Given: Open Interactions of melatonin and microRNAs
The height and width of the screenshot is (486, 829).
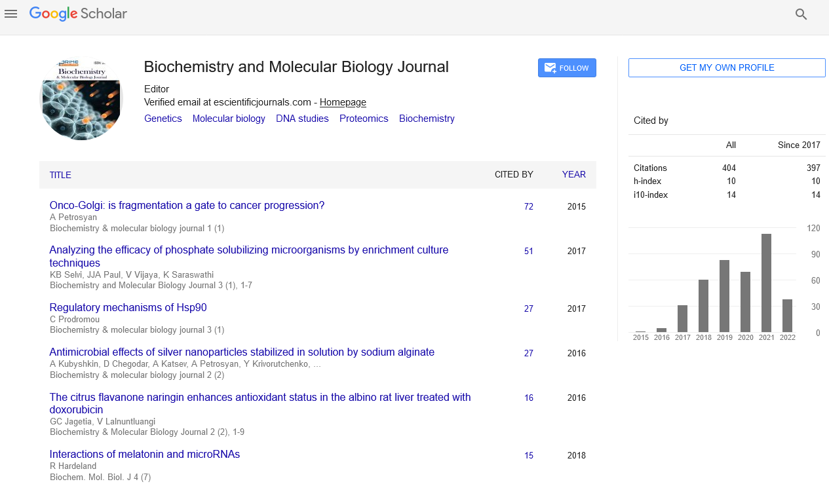Looking at the screenshot, I should coord(145,455).
